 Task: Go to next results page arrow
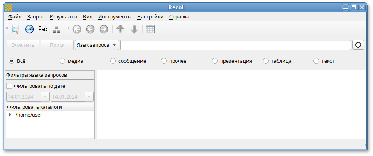point(104,29)
